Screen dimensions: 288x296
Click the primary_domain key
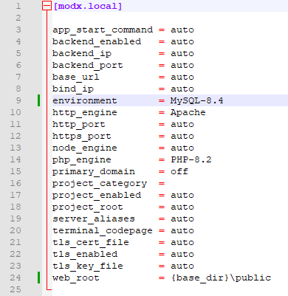point(94,172)
